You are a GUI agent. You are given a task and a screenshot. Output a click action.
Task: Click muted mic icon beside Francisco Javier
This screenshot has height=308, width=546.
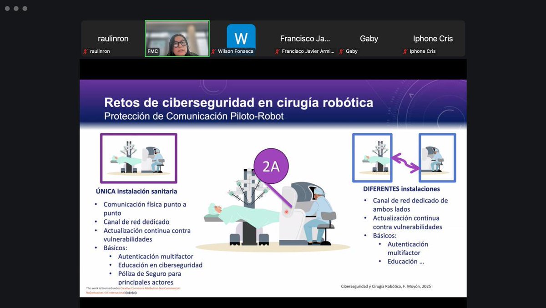click(x=277, y=51)
